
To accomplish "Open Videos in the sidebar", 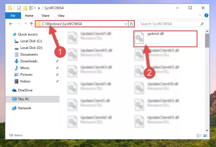I will [25, 81].
